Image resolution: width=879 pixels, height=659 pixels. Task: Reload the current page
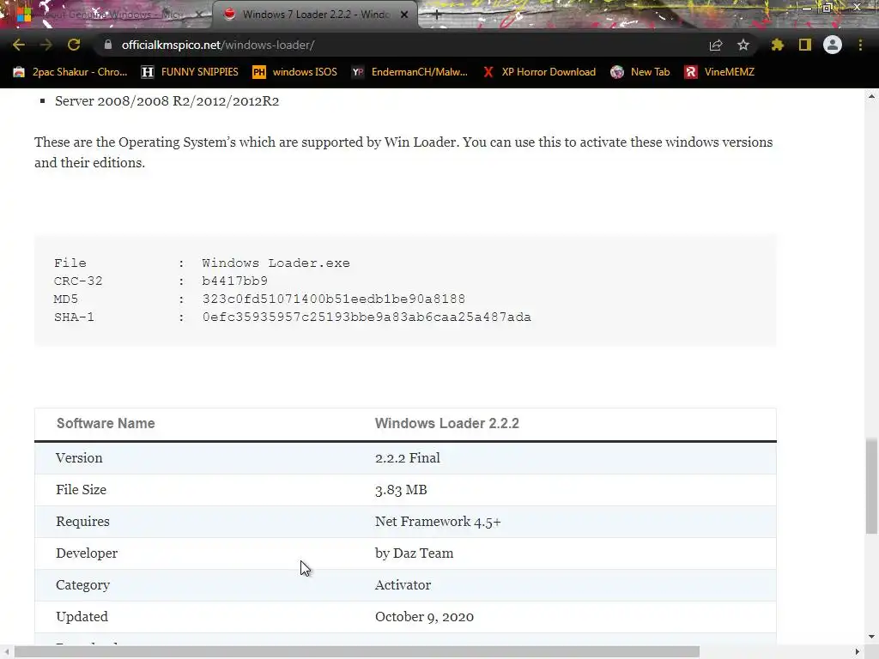[74, 45]
